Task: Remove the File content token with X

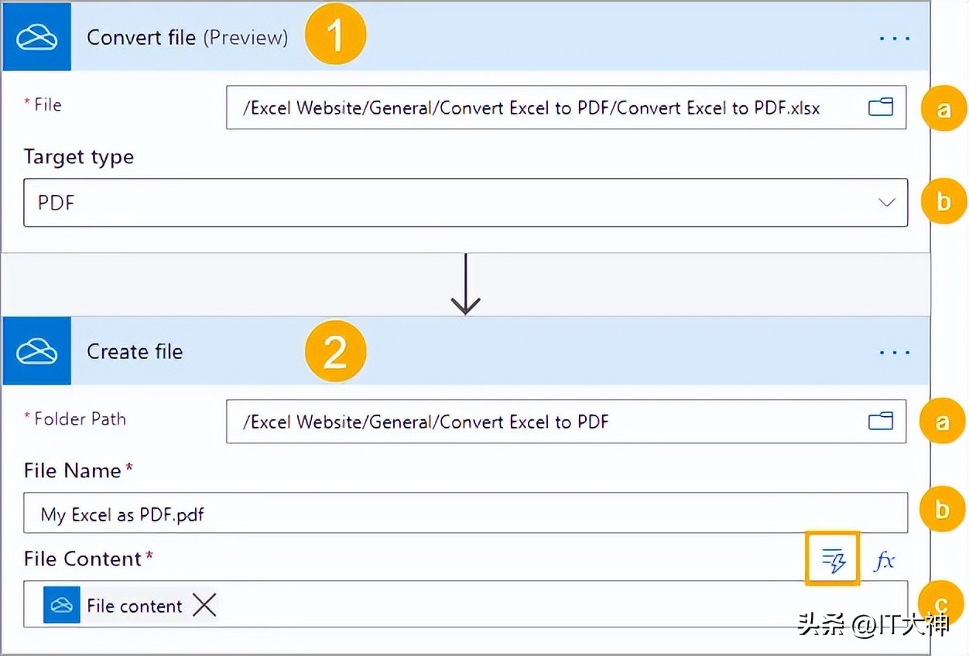Action: point(204,606)
